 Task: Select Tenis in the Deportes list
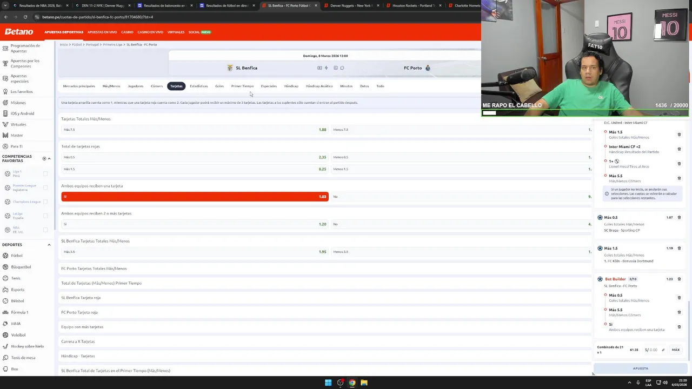16,278
